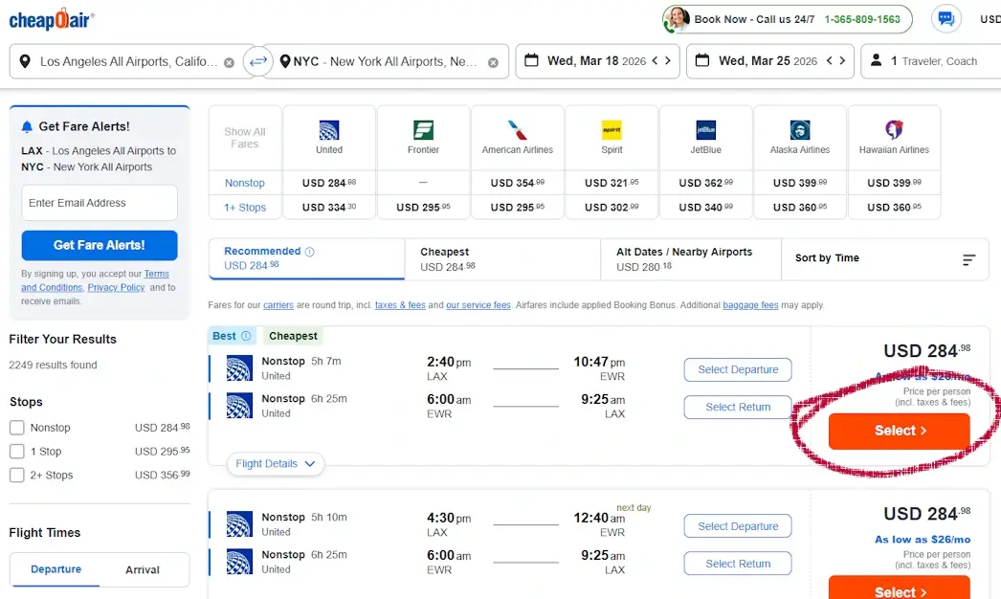The height and width of the screenshot is (599, 1001).
Task: Enable the Nonstop filter checkbox
Action: 17,428
